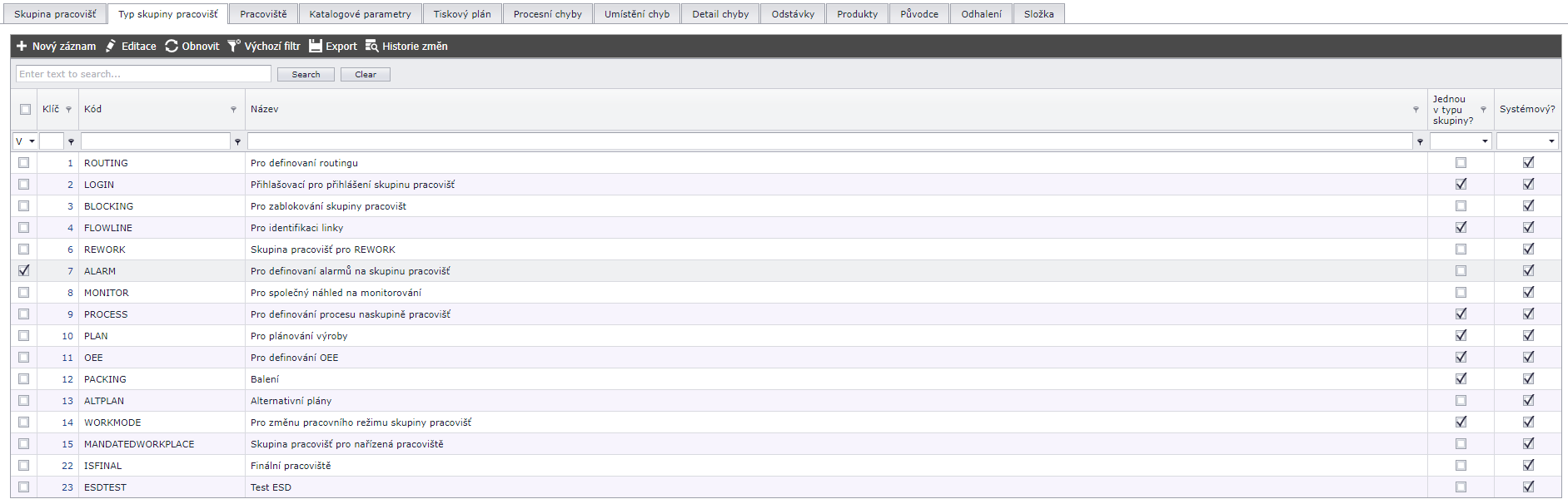Screen dimensions: 1568x499
Task: Open Jednou v typu skupiny filter dropdown
Action: click(1485, 141)
